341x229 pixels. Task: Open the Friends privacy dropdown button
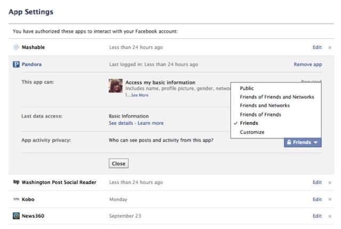click(303, 142)
